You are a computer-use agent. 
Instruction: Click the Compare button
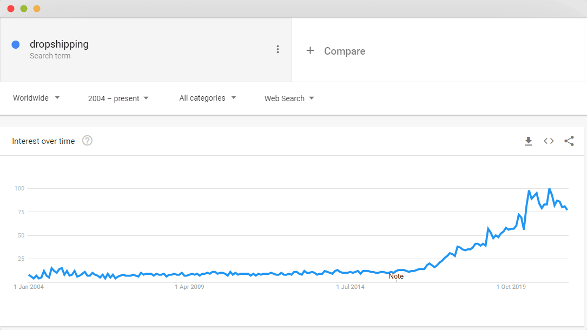click(336, 51)
